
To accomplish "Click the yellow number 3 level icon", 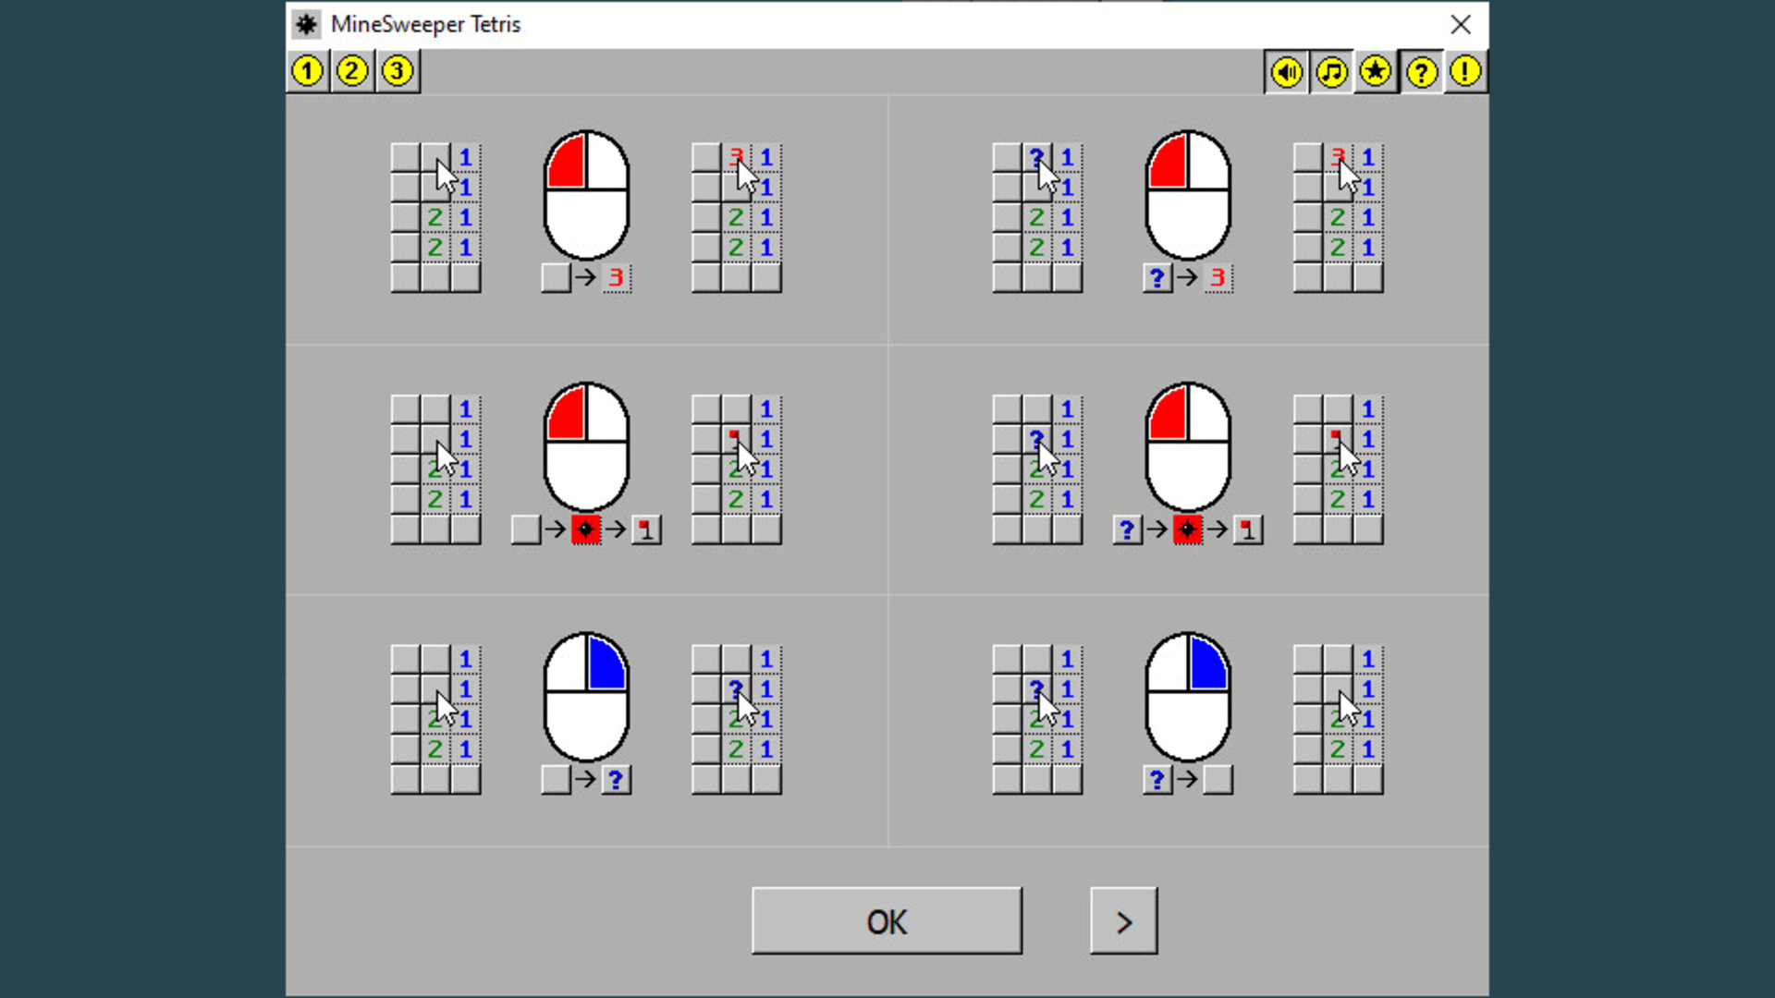I will 398,71.
